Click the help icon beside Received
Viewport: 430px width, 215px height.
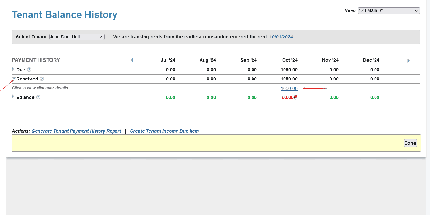tap(42, 79)
